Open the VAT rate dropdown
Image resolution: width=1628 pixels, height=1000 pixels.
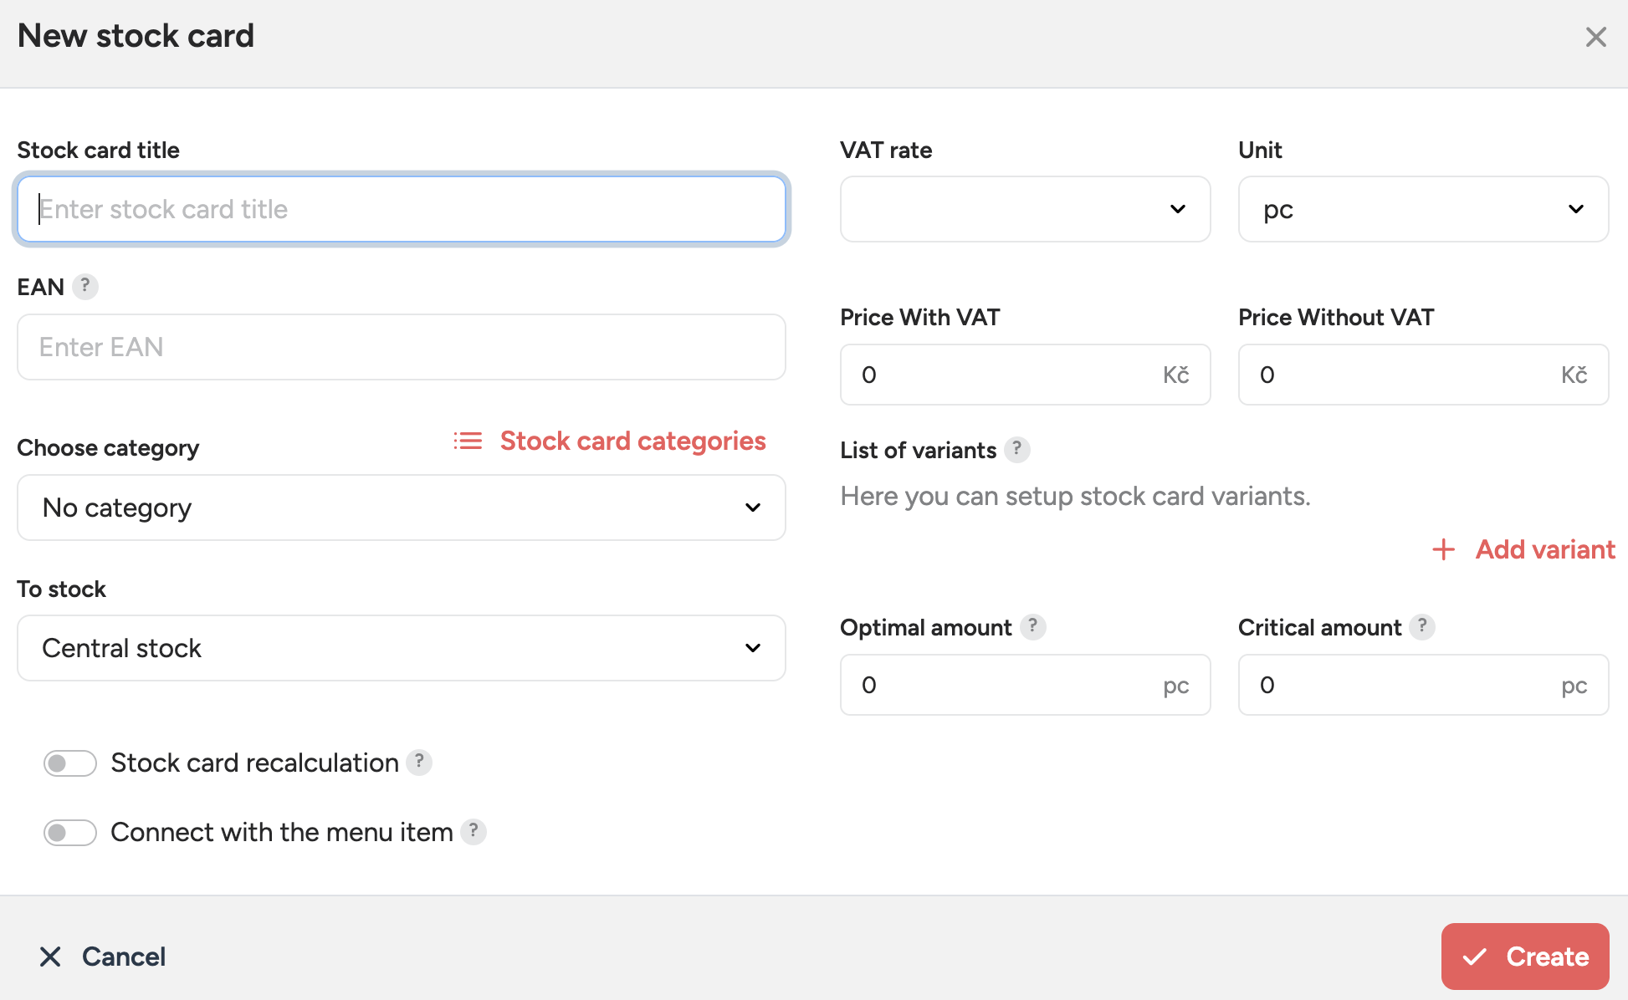pos(1025,209)
